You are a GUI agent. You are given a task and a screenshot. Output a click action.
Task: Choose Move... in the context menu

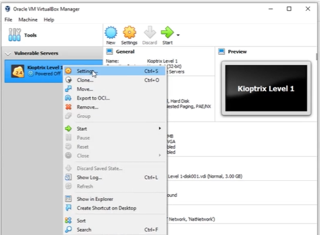pyautogui.click(x=115, y=89)
